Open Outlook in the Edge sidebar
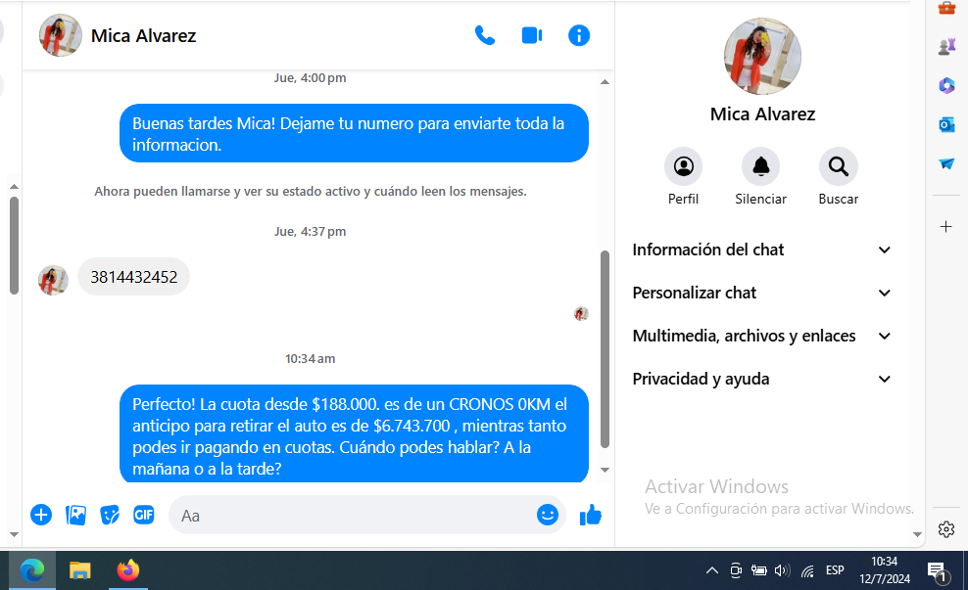Image resolution: width=968 pixels, height=590 pixels. click(946, 124)
